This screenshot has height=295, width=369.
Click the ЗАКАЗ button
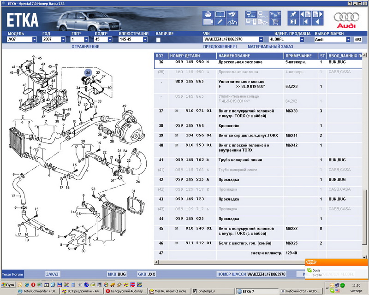point(52,274)
